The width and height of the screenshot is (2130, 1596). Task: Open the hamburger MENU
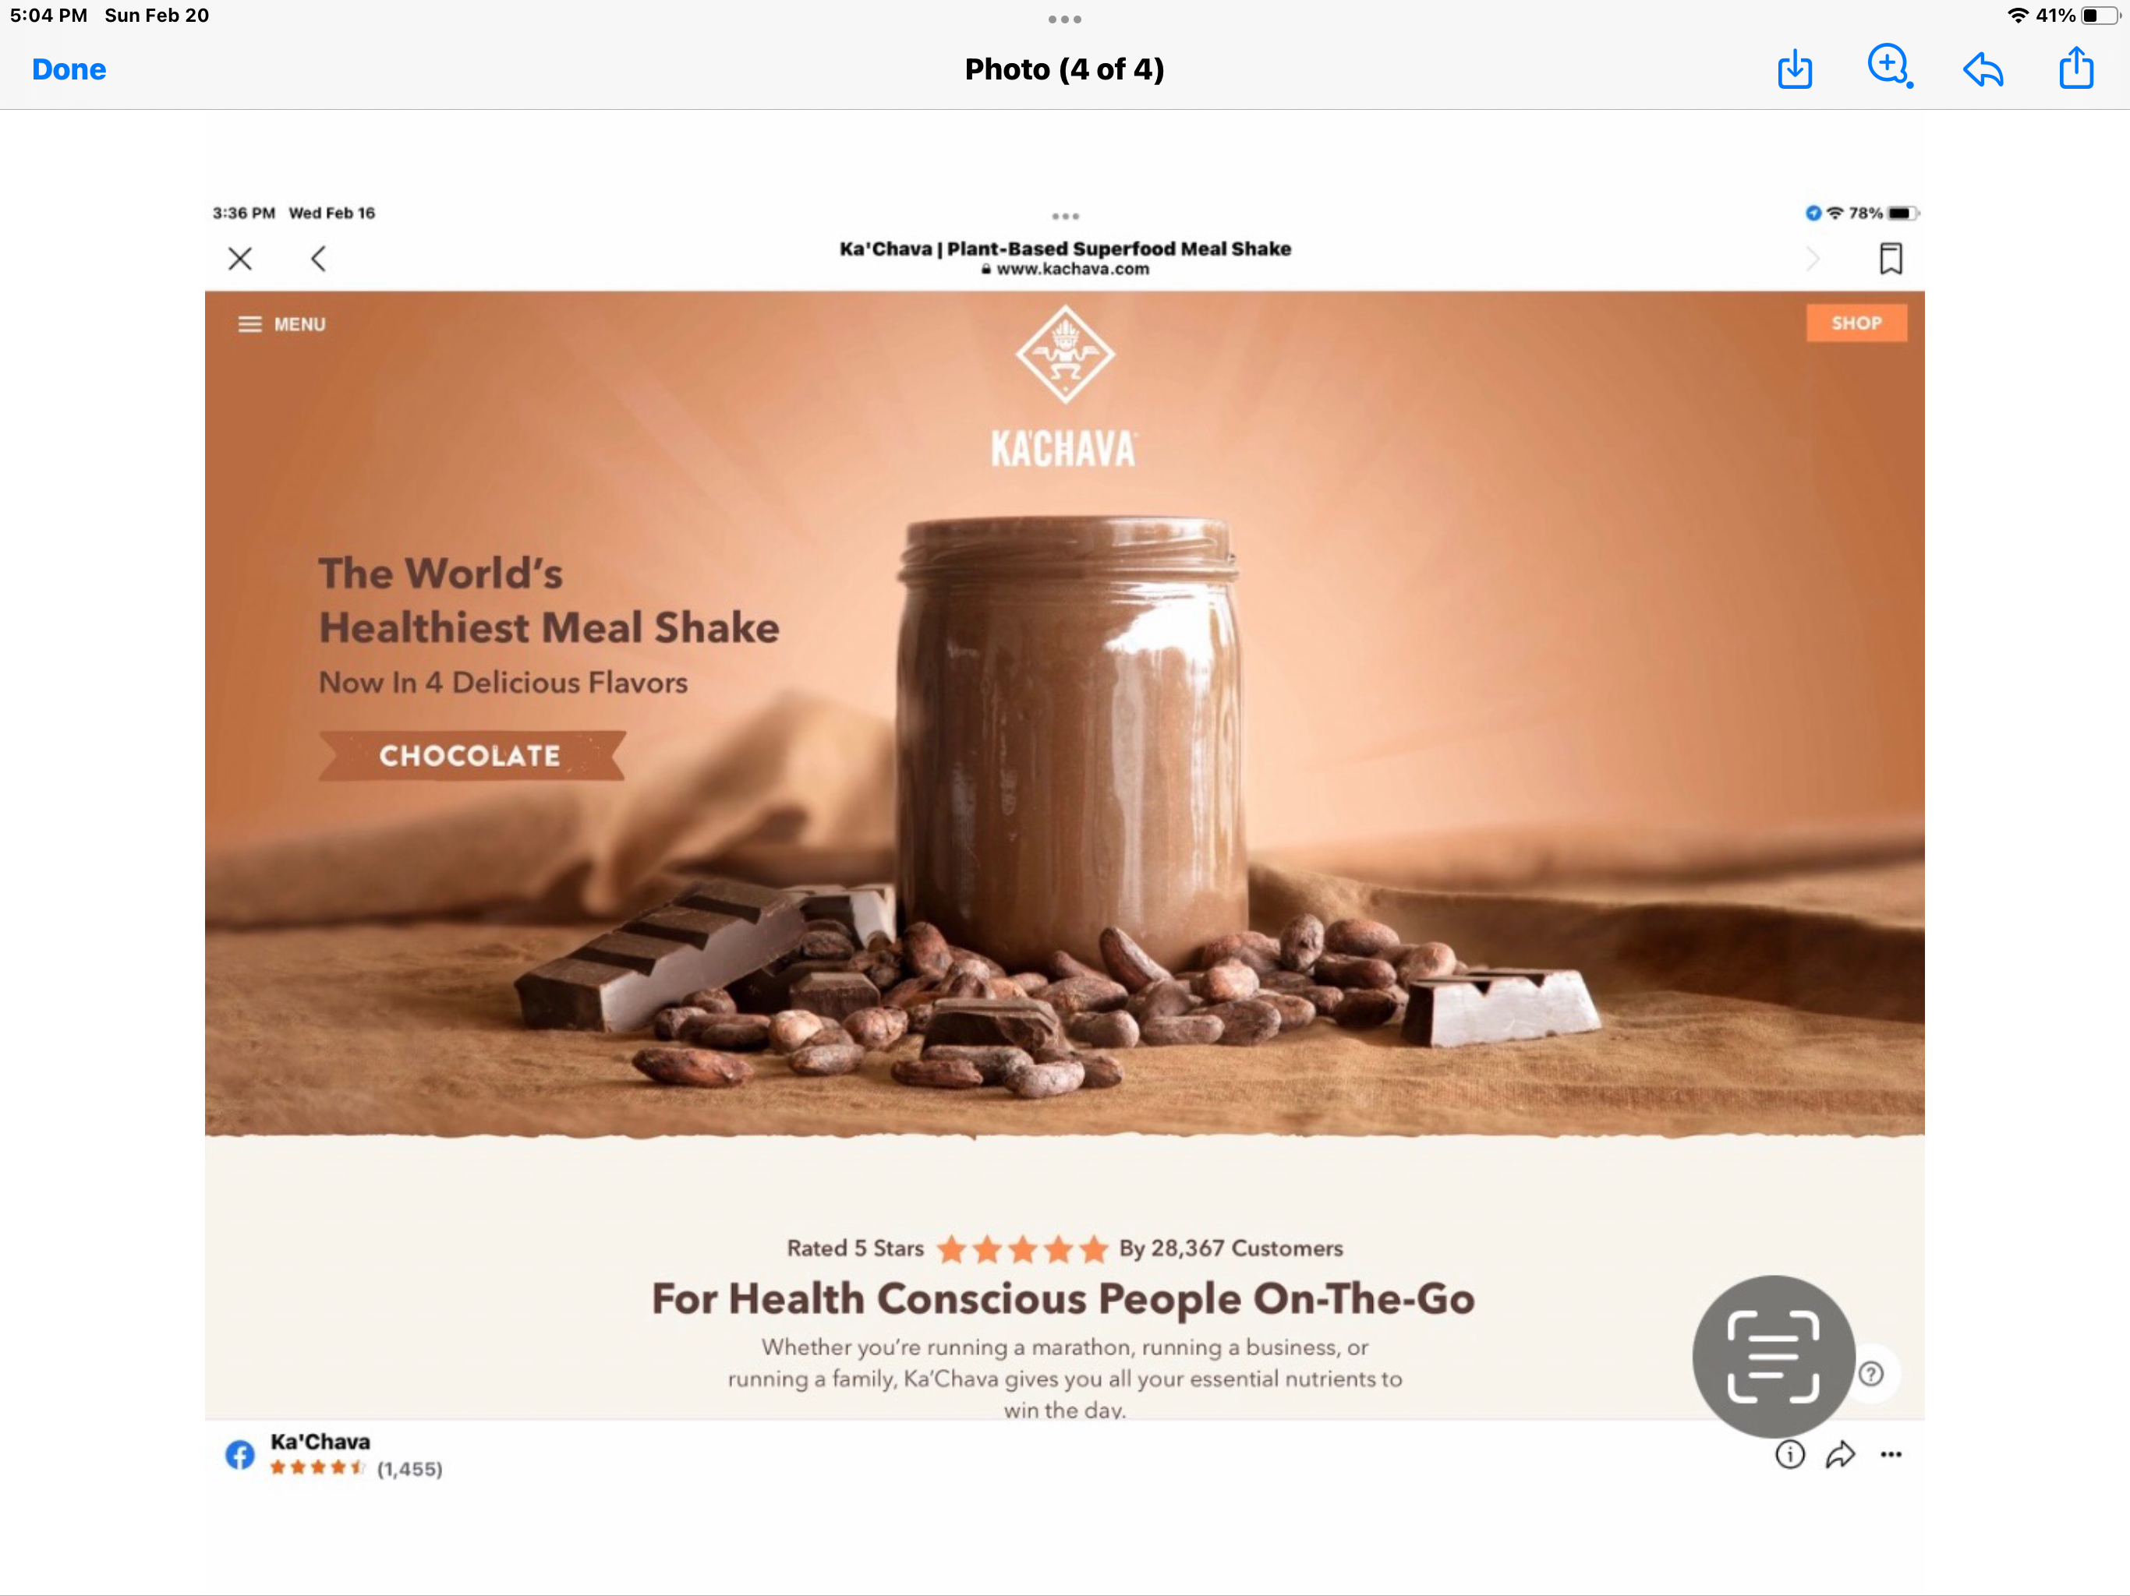click(x=281, y=324)
